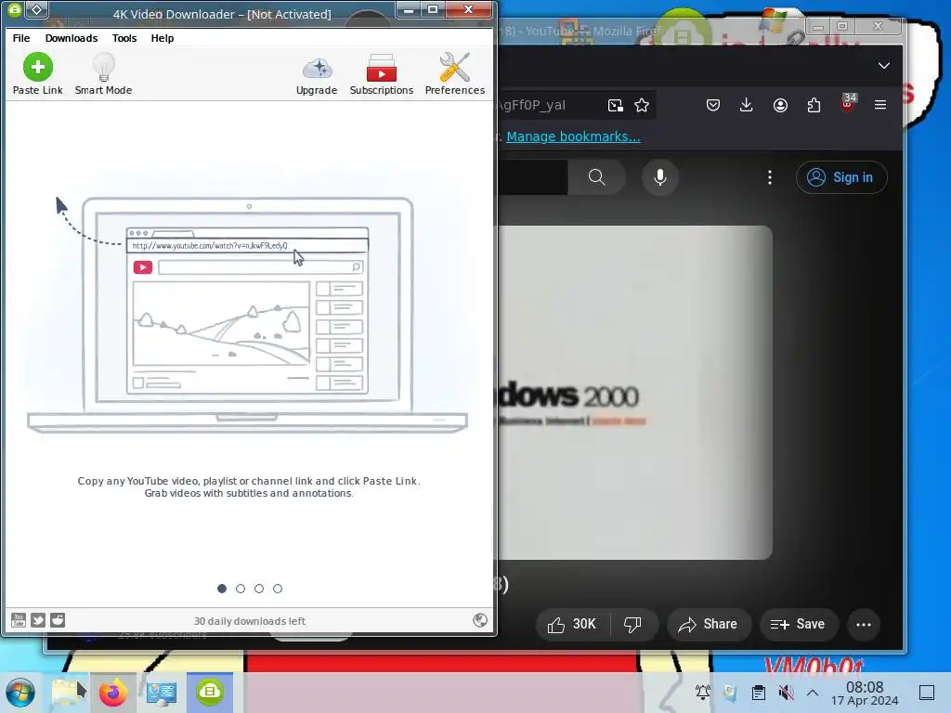Click 4K Video Downloader taskbar icon
Viewport: 951px width, 713px height.
point(210,692)
